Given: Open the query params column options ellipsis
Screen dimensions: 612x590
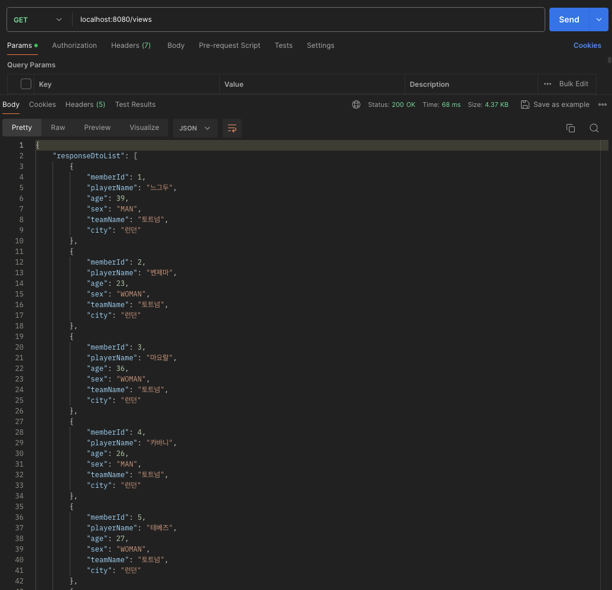Looking at the screenshot, I should pyautogui.click(x=547, y=84).
